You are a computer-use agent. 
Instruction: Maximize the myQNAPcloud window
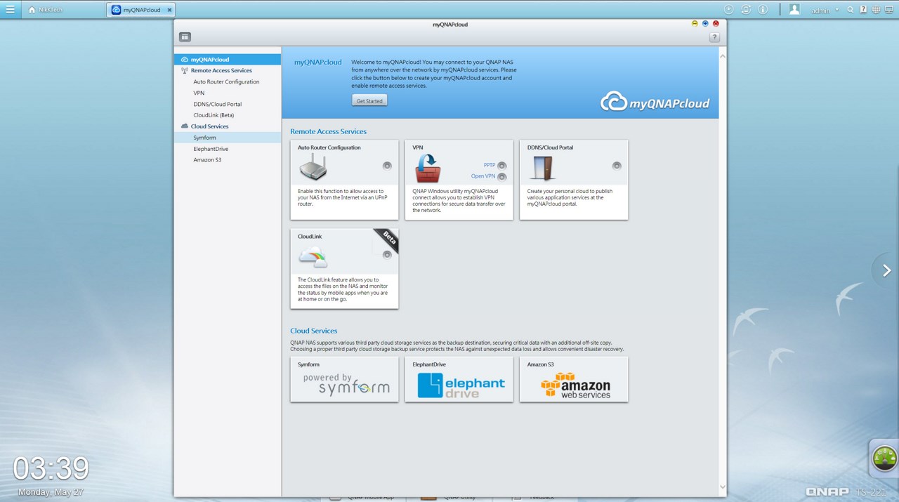pyautogui.click(x=705, y=24)
